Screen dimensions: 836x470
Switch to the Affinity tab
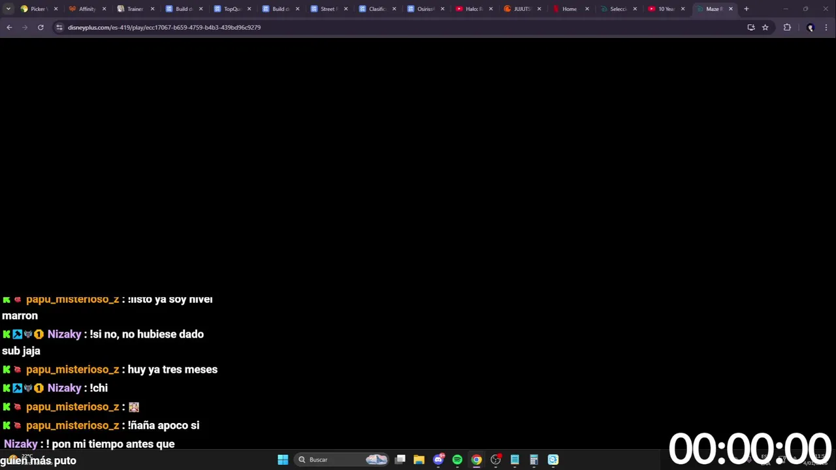coord(86,9)
